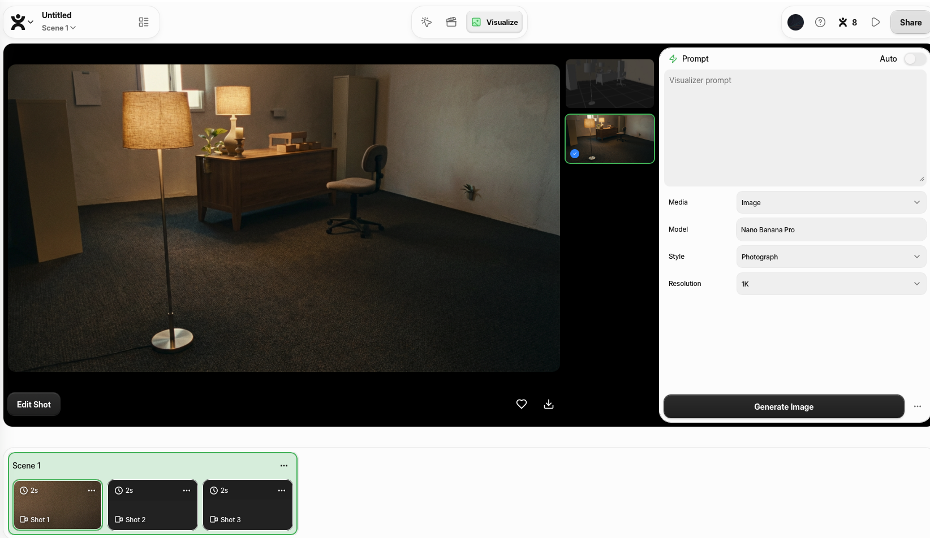Image resolution: width=930 pixels, height=538 pixels.
Task: Expand the Media dropdown
Action: (830, 202)
